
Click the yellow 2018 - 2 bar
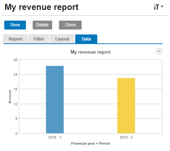point(126,106)
